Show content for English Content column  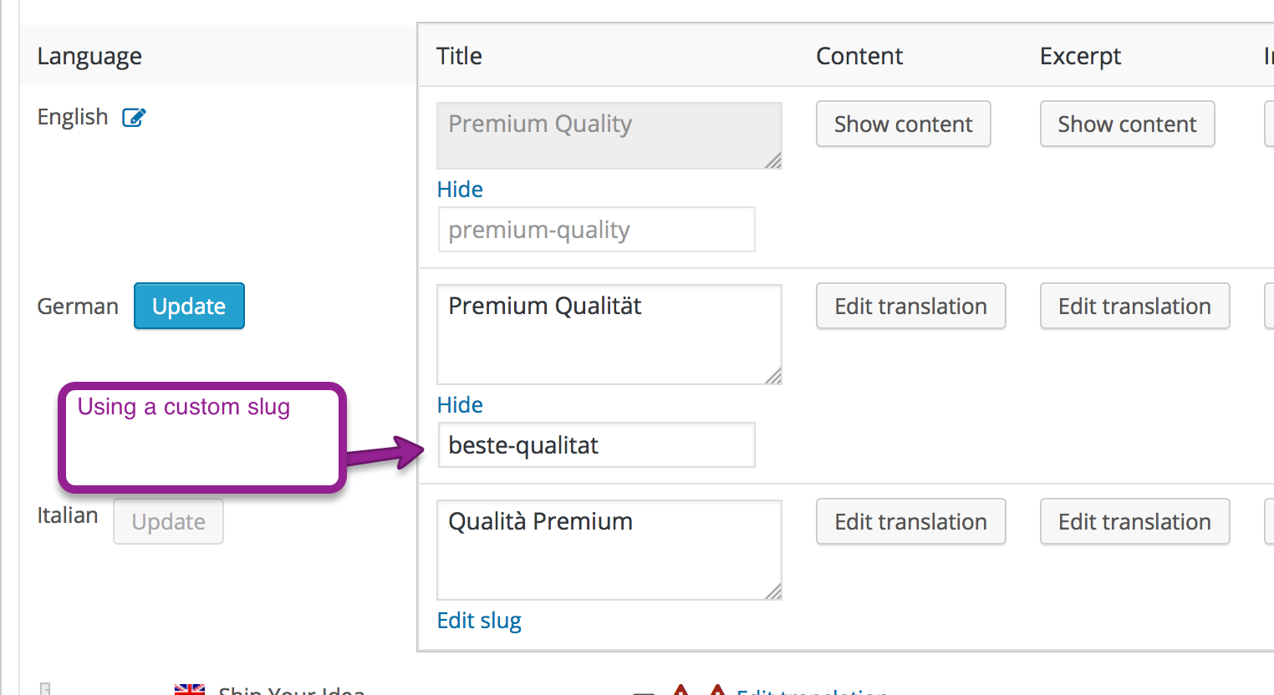903,124
